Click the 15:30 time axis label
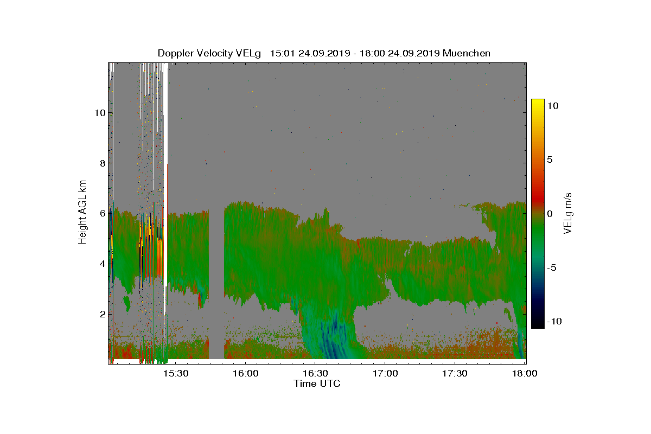The image size is (651, 434). pos(176,373)
